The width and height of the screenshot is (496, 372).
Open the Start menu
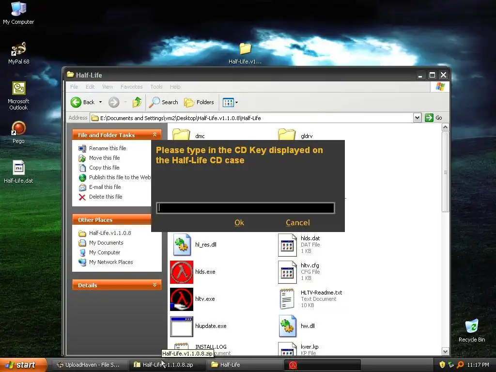[x=23, y=365]
